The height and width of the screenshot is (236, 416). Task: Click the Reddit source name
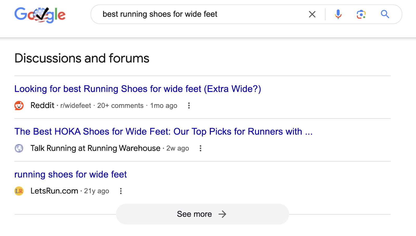coord(42,105)
